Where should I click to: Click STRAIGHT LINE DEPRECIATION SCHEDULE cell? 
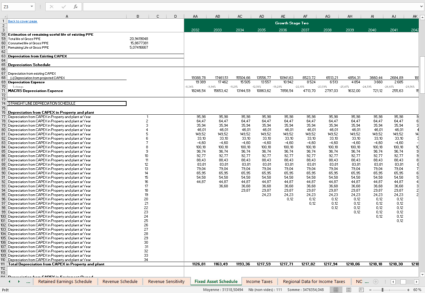click(67, 103)
